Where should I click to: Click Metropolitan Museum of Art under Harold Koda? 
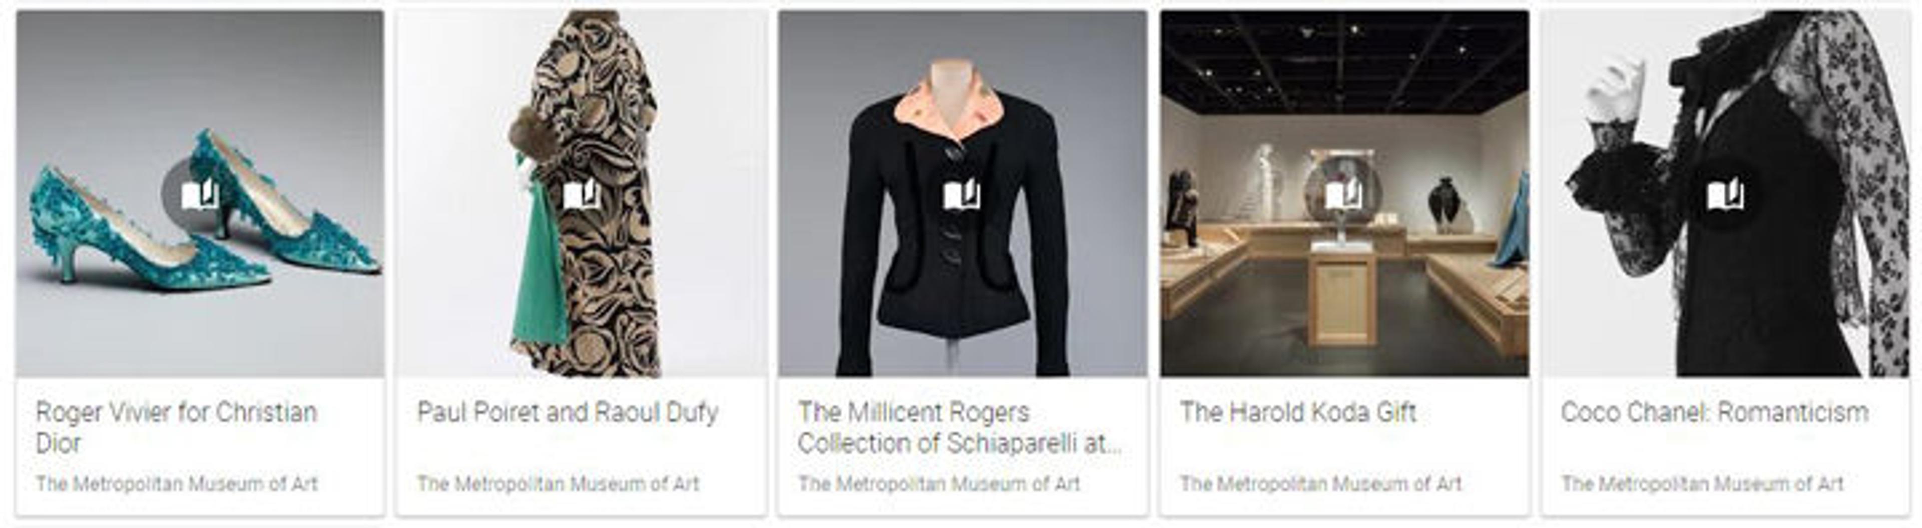(x=1321, y=484)
